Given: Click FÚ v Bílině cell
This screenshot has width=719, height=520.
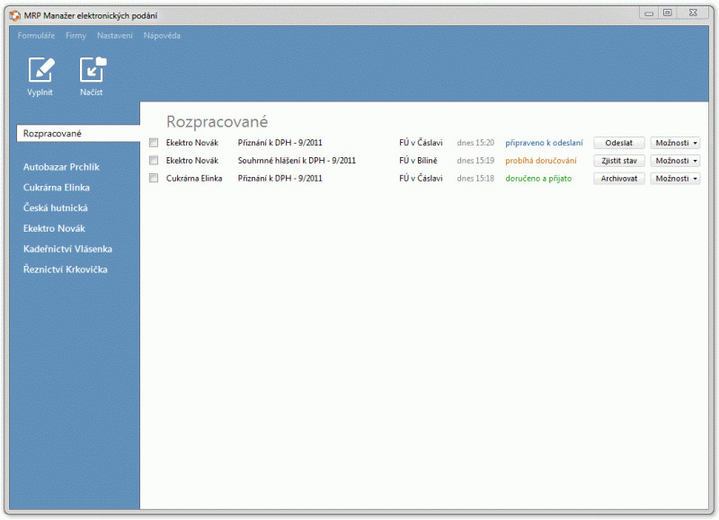Looking at the screenshot, I should [x=418, y=161].
